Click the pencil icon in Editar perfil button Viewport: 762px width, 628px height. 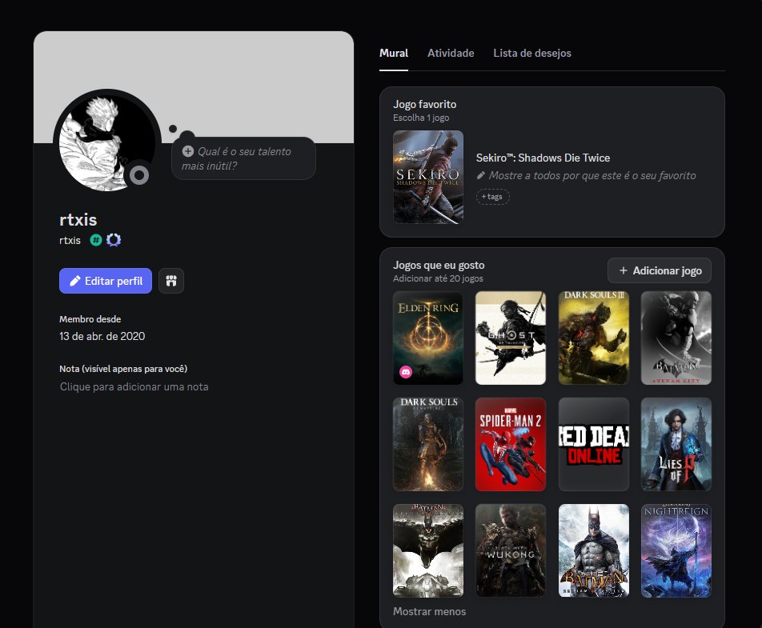(75, 281)
